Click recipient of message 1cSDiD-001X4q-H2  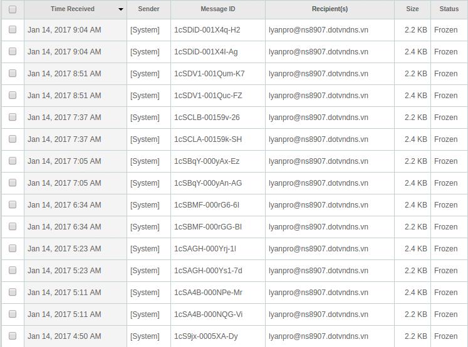click(x=318, y=30)
